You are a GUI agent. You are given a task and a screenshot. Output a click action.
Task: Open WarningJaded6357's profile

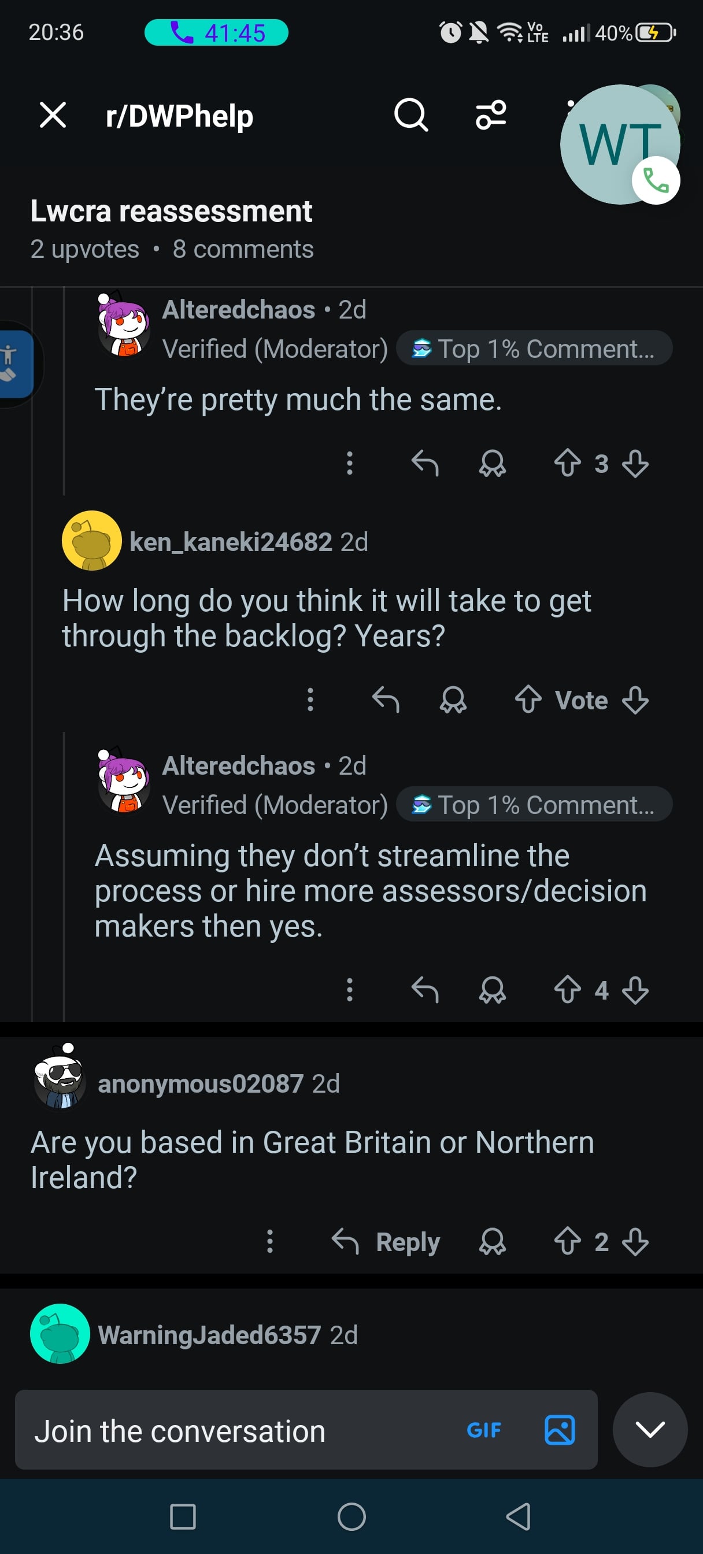point(209,1334)
